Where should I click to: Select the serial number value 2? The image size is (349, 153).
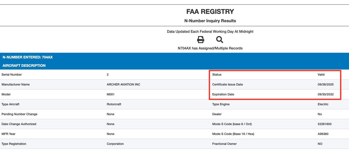[x=108, y=75]
